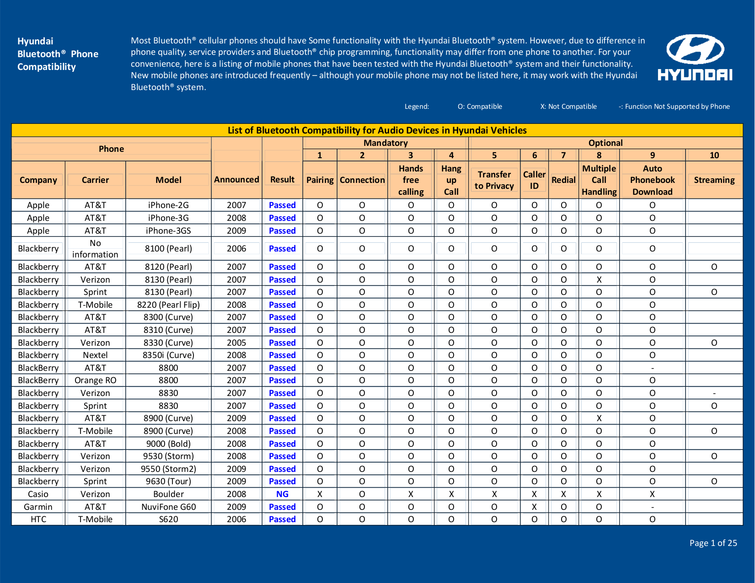
Task: Select the "X: Not Compatible" legend entry
Action: point(568,106)
